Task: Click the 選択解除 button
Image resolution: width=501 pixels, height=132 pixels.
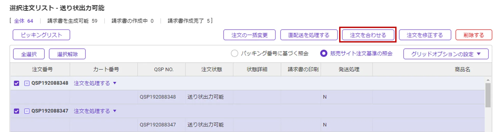Action: (x=67, y=54)
